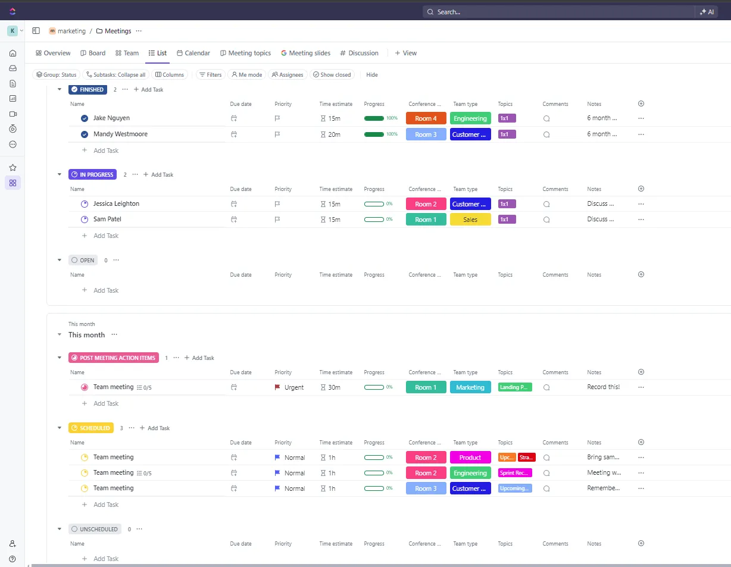Expand the Unscheduled group
Screen dimensions: 731x567
[x=59, y=529]
